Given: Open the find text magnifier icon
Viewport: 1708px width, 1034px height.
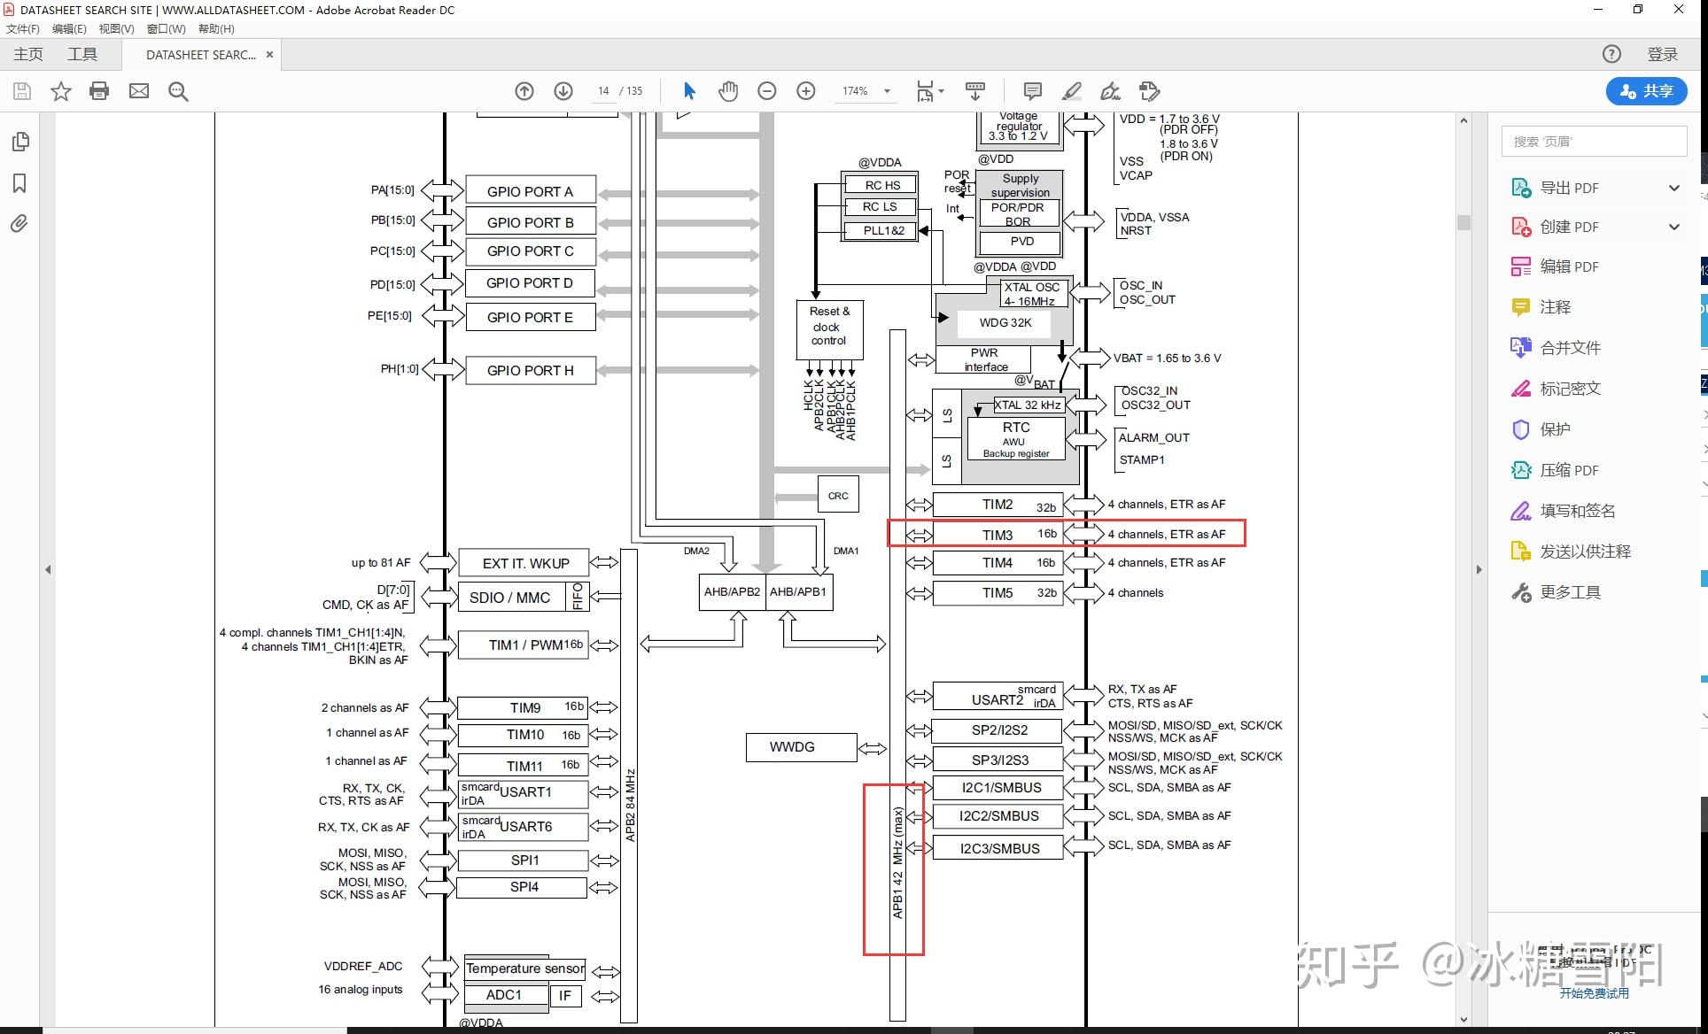Looking at the screenshot, I should [x=178, y=91].
